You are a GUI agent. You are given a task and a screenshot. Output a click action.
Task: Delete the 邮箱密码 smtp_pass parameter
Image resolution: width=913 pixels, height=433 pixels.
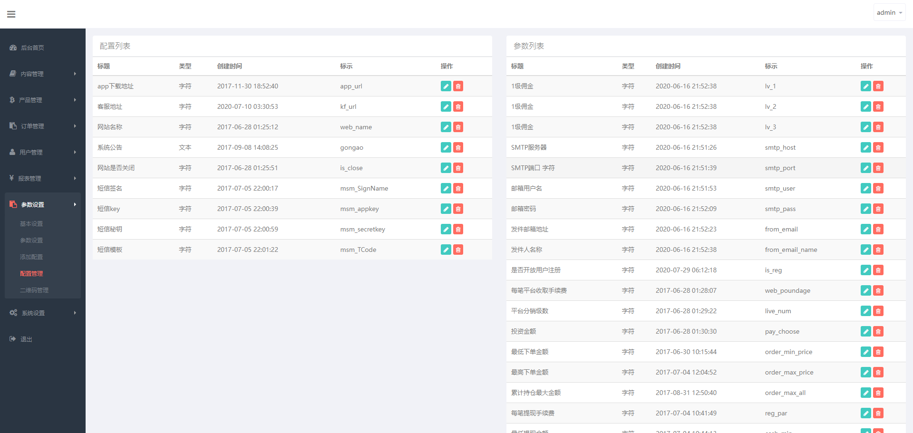tap(878, 209)
